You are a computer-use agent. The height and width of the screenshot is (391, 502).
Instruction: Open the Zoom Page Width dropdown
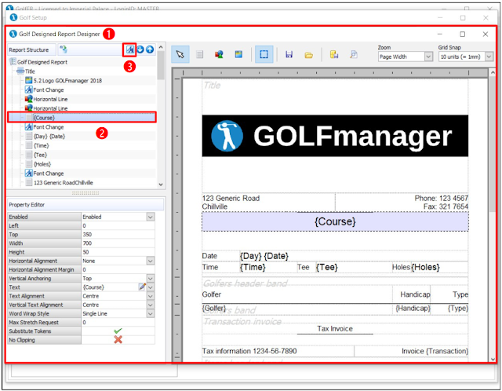(x=429, y=57)
